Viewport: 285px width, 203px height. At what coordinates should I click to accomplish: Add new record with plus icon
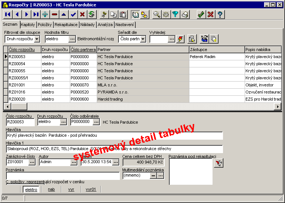[45, 15]
